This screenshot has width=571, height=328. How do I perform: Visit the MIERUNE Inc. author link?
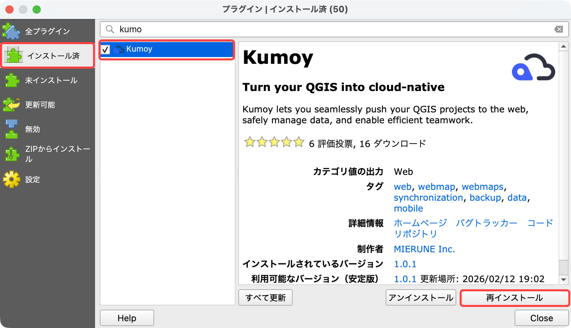click(424, 249)
